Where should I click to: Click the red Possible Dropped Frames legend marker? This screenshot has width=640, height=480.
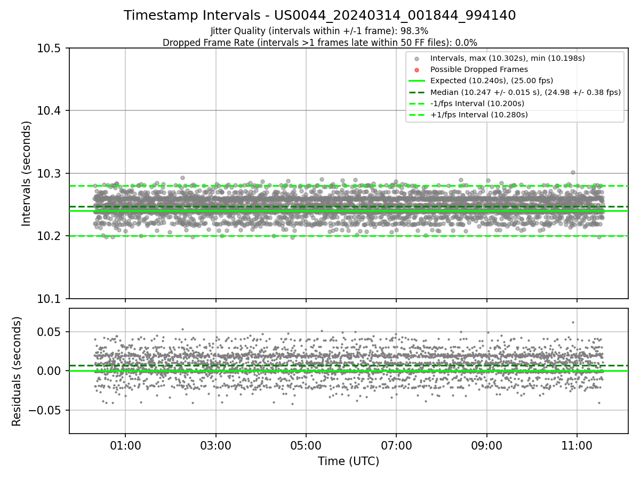(x=417, y=70)
